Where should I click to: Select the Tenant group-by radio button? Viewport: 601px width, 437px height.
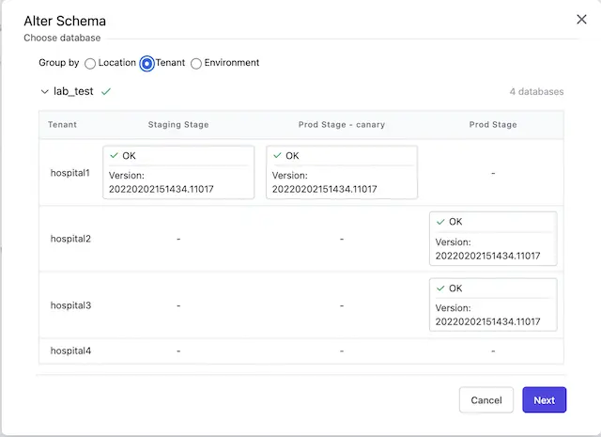[x=147, y=64]
